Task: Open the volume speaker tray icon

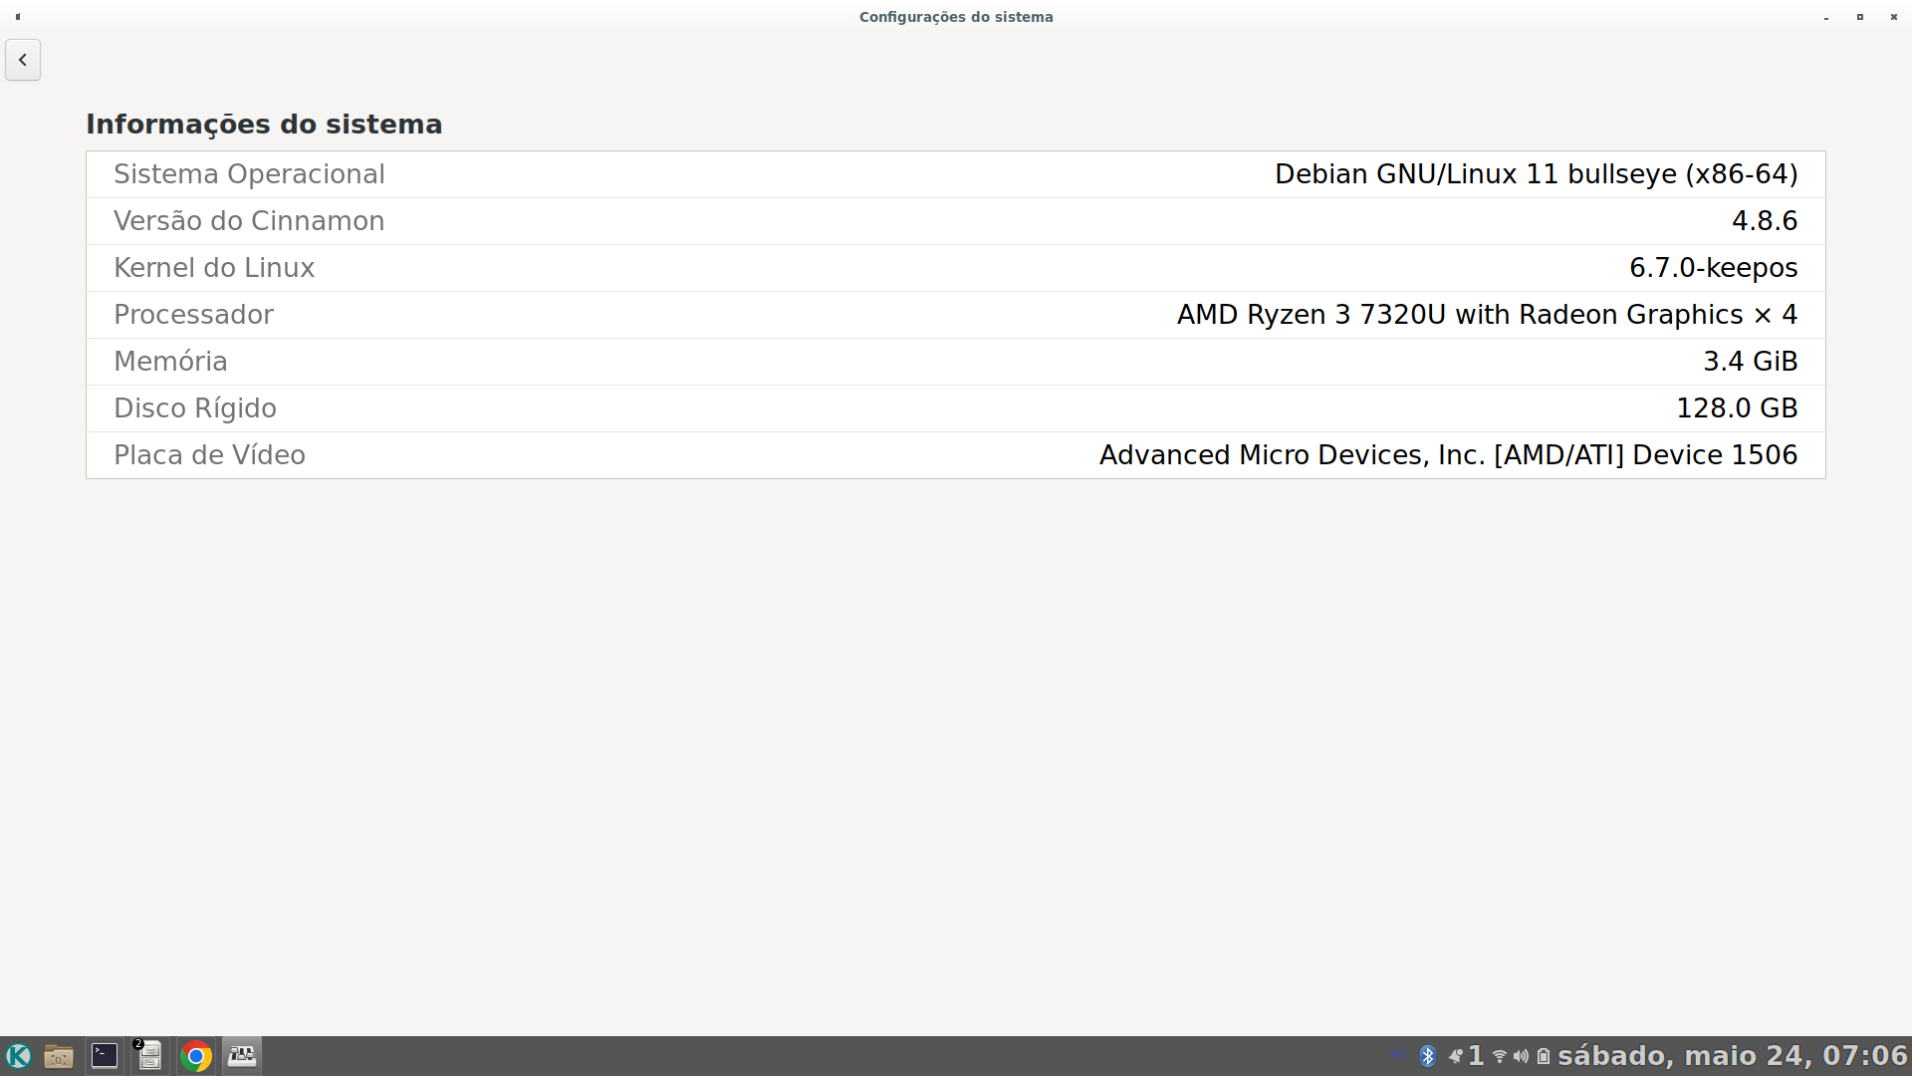Action: tap(1521, 1056)
